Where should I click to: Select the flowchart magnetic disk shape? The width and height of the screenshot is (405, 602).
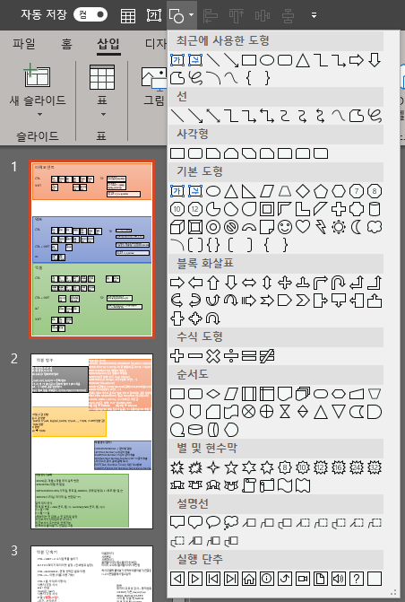pyautogui.click(x=195, y=430)
